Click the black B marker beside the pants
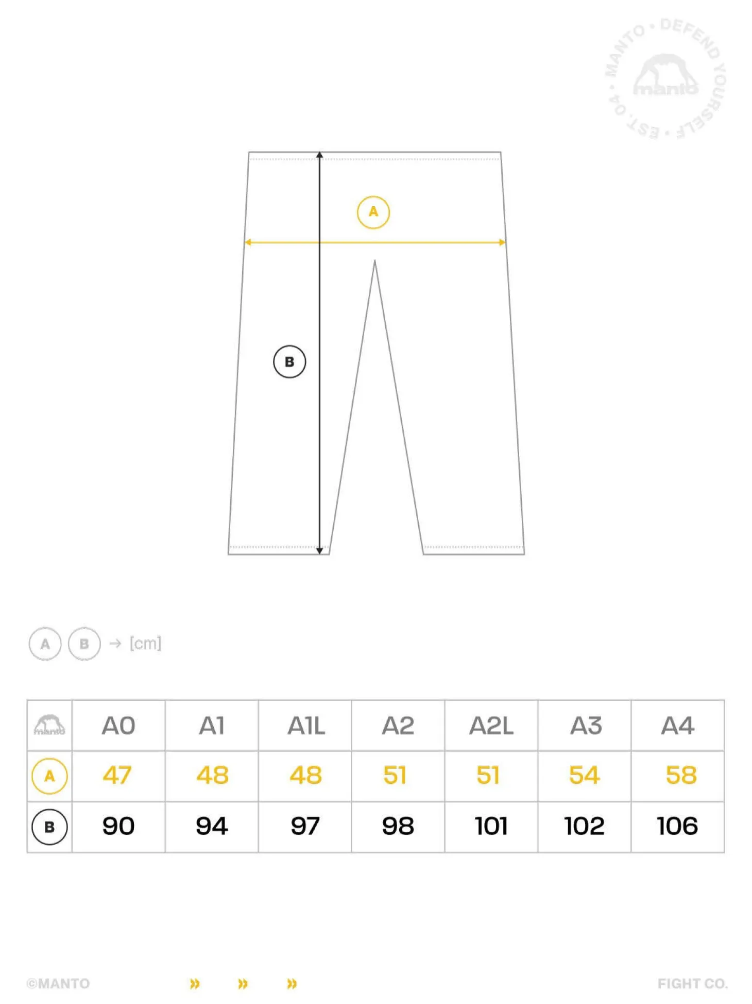Screen dimensions: 752x1004 289,361
